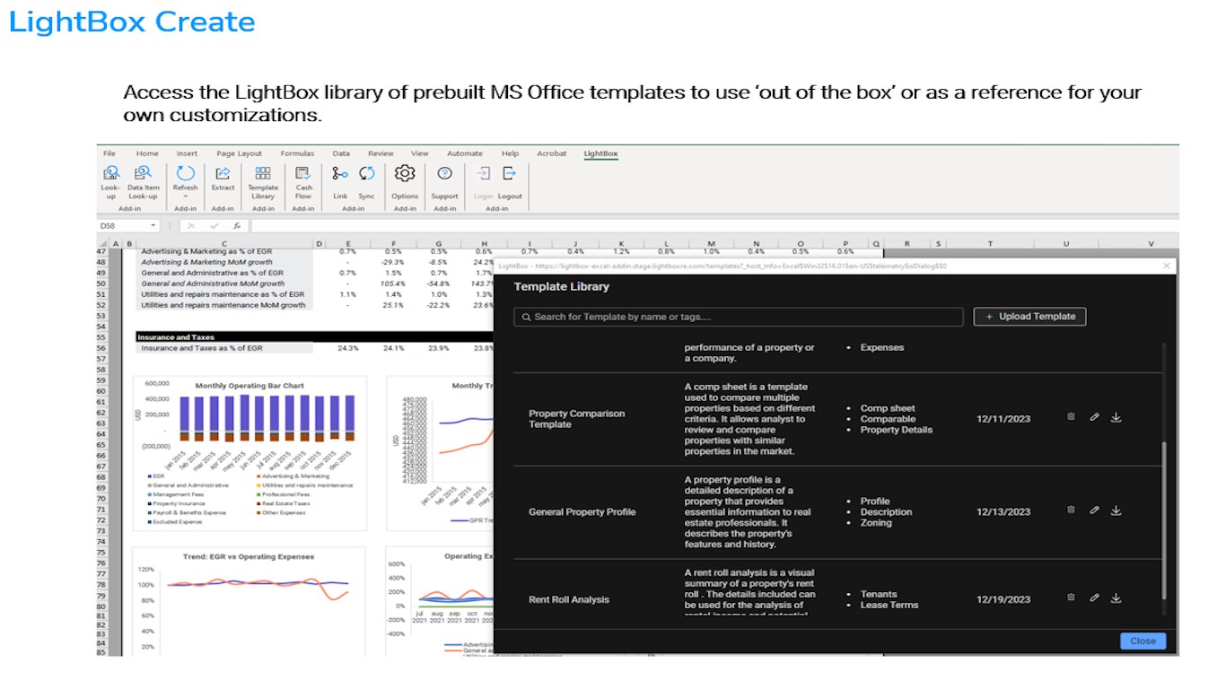
Task: Switch to the Review ribbon tab
Action: coord(381,153)
